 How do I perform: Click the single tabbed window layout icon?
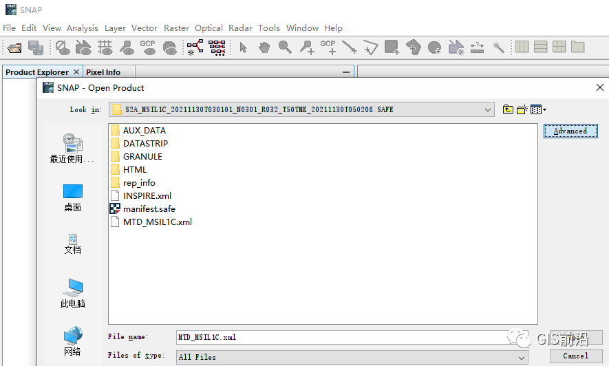click(577, 47)
